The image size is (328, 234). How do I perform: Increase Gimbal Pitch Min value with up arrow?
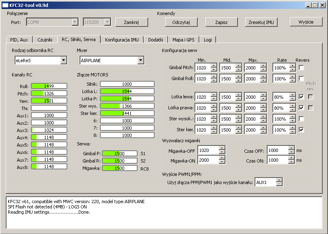(x=214, y=65)
